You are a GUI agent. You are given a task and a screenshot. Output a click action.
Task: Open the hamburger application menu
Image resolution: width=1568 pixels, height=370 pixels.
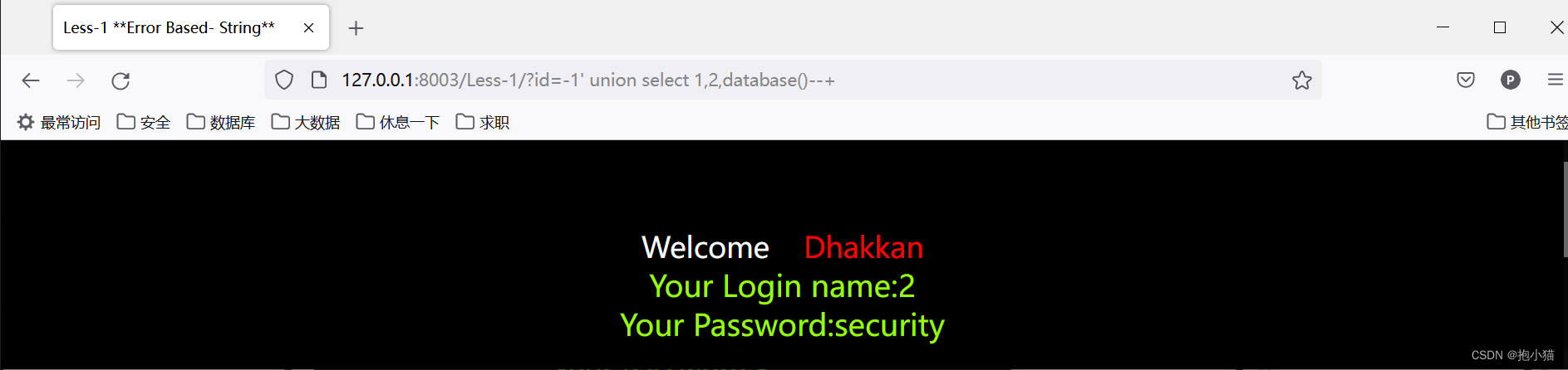tap(1555, 80)
